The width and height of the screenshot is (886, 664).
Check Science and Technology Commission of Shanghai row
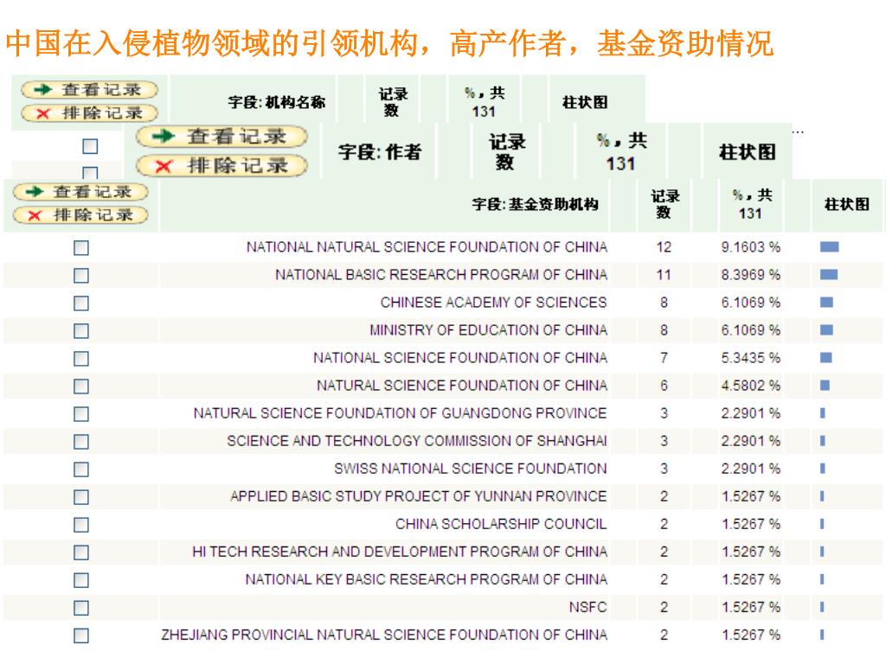click(x=81, y=441)
